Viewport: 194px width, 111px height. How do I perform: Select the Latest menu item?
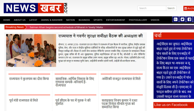click(x=33, y=20)
